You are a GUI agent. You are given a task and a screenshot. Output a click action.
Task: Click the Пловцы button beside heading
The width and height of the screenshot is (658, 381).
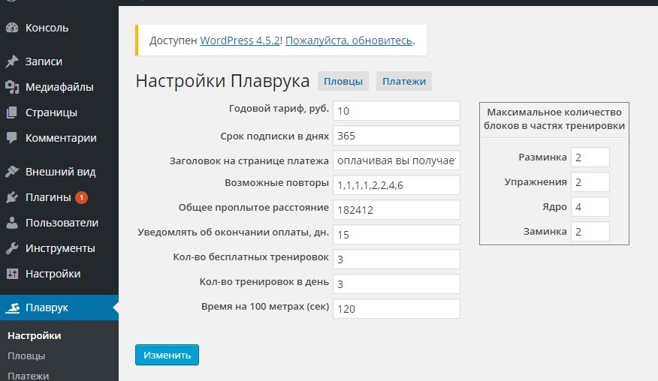[x=343, y=81]
